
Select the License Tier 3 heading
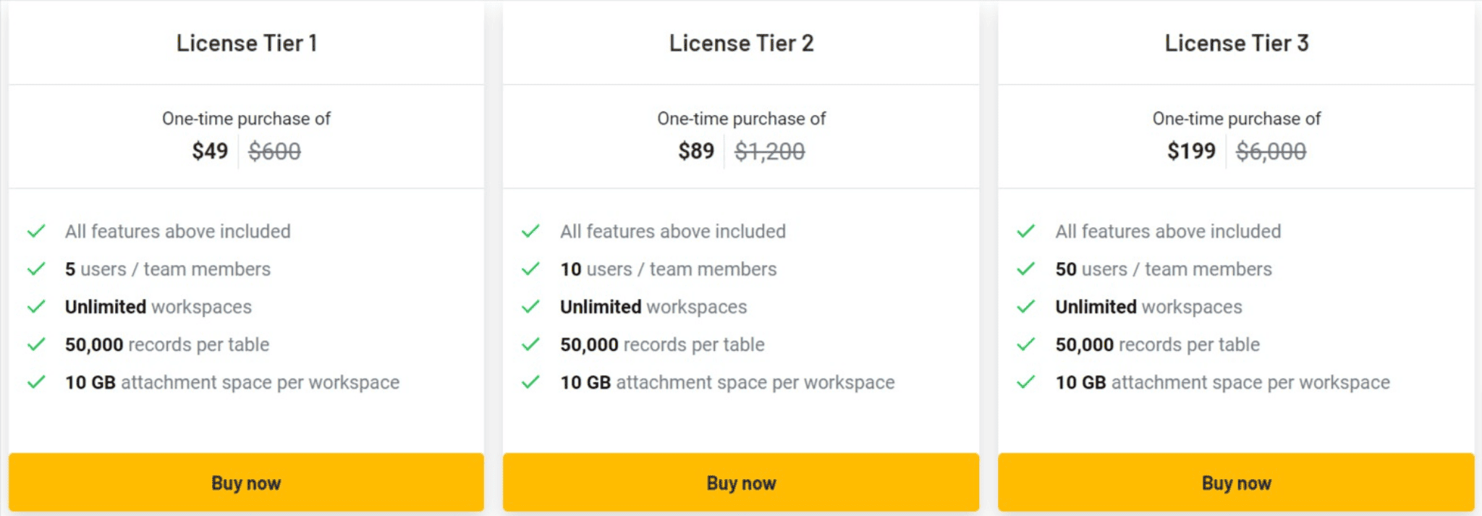click(x=1237, y=43)
